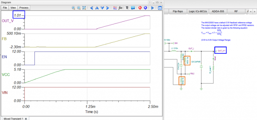Open the Process menu
Image resolution: width=257 pixels, height=120 pixels.
[x=24, y=8]
